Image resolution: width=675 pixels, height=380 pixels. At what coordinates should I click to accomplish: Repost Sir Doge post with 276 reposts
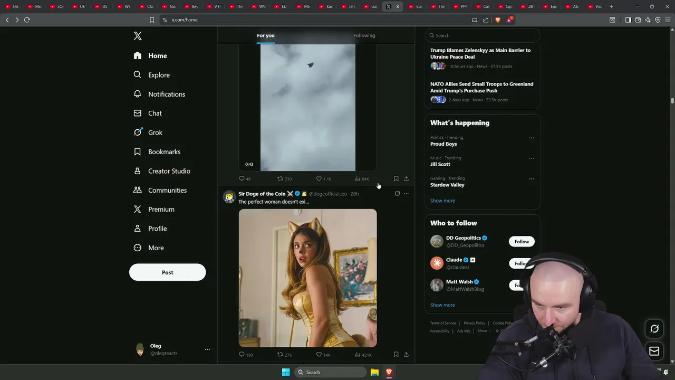click(284, 355)
